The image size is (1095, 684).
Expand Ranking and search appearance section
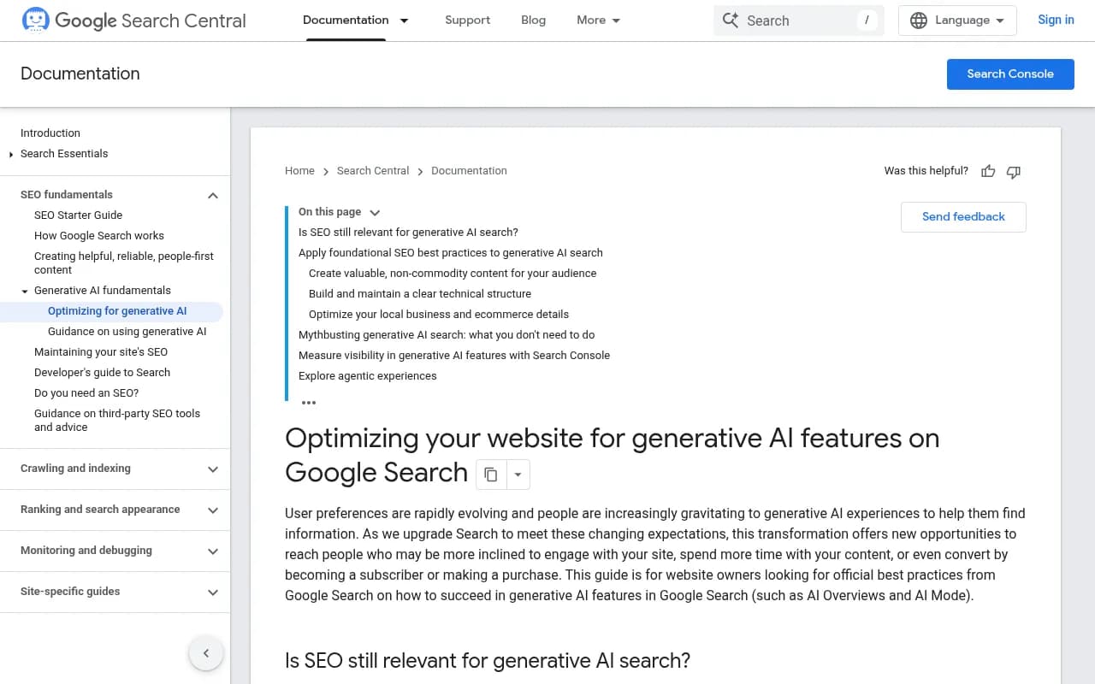pyautogui.click(x=213, y=510)
